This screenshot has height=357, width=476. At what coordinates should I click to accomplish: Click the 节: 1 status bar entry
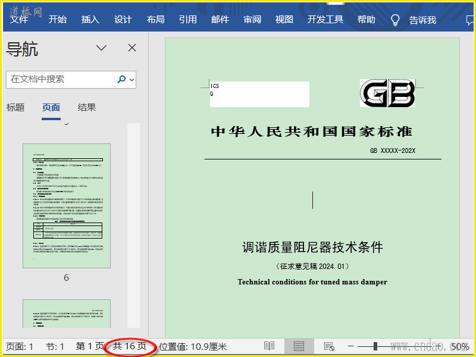55,346
